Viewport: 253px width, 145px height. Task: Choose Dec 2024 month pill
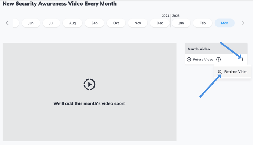160,23
